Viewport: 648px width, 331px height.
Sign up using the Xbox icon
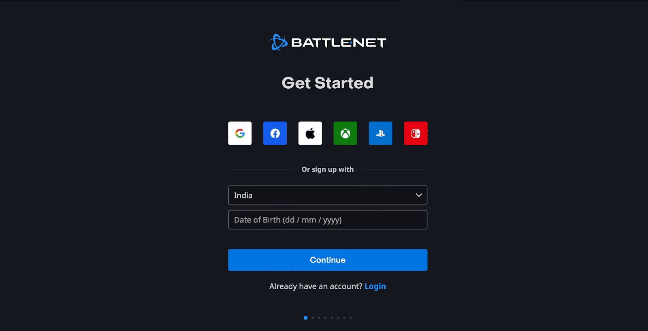(345, 133)
